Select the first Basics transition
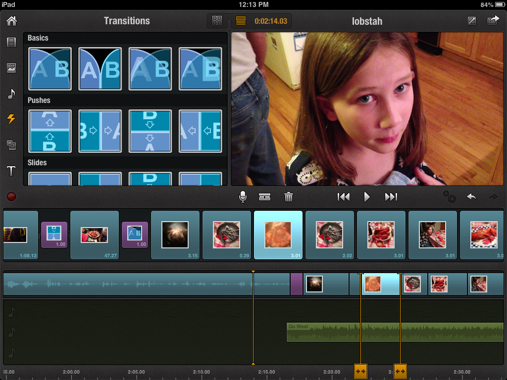Screen dimensions: 507x380 pyautogui.click(x=50, y=69)
